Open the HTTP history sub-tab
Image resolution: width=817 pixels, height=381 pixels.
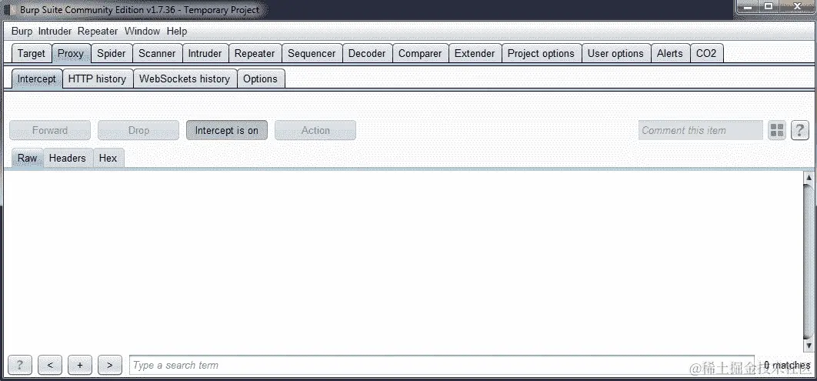point(98,79)
